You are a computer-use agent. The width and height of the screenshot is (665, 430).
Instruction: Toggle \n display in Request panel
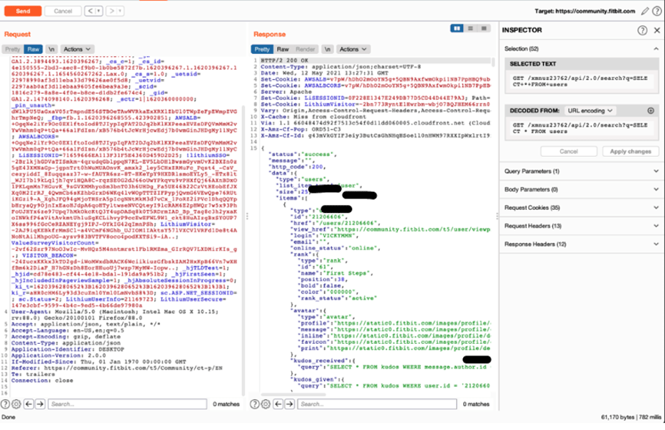[x=51, y=49]
